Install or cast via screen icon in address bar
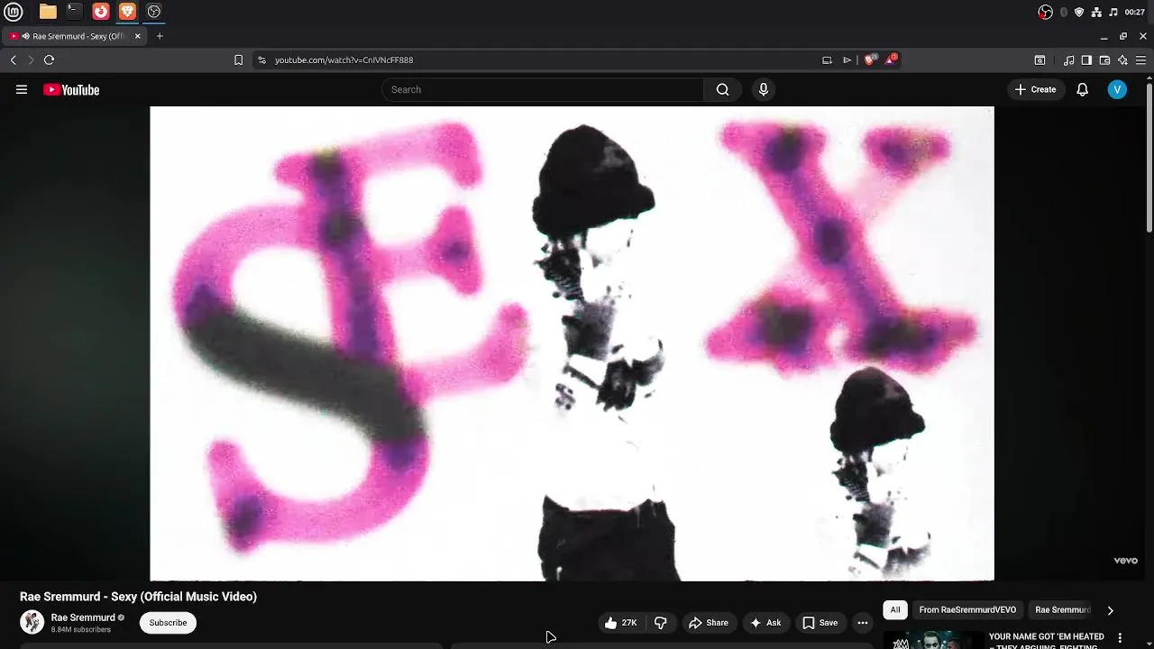Image resolution: width=1154 pixels, height=649 pixels. pyautogui.click(x=827, y=60)
